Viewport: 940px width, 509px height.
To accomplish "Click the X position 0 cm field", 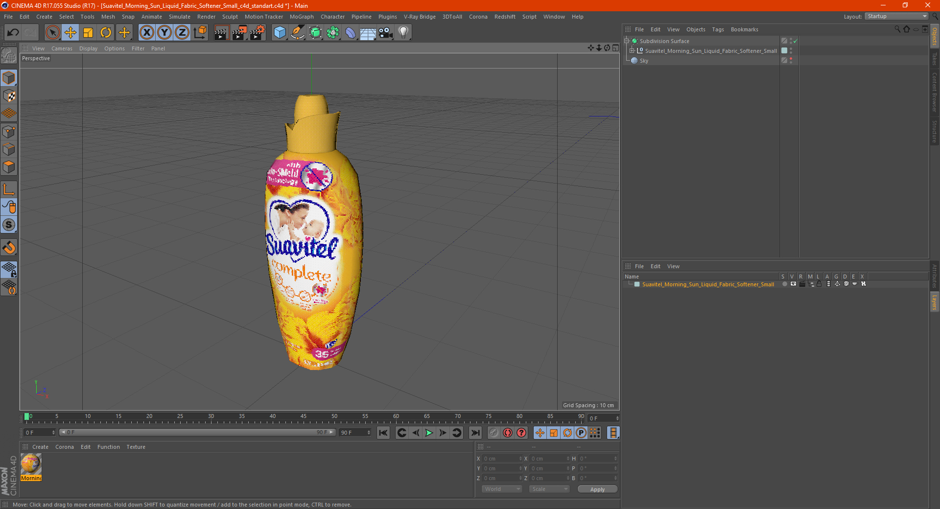I will pyautogui.click(x=502, y=459).
